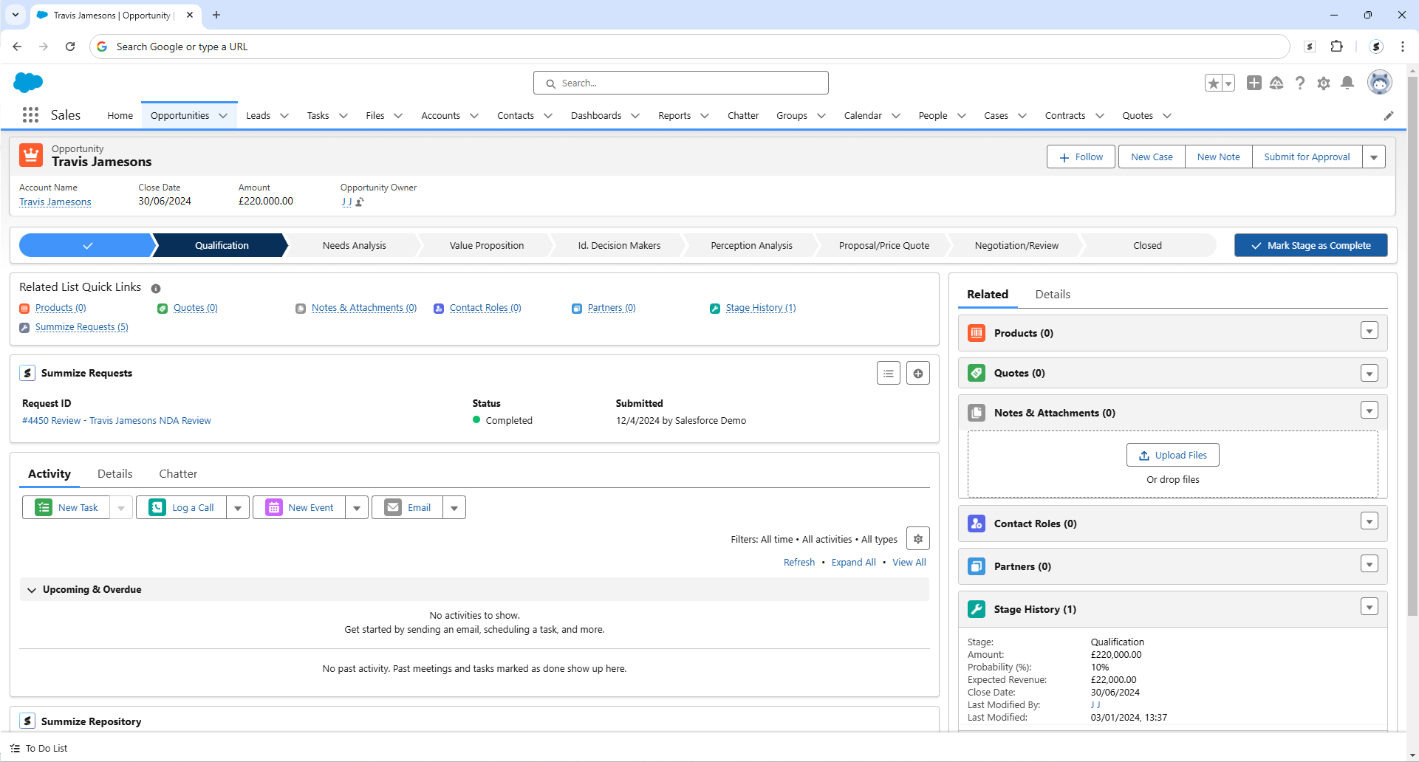The image size is (1419, 762).
Task: Open the Travis Jamesons account link
Action: click(55, 202)
